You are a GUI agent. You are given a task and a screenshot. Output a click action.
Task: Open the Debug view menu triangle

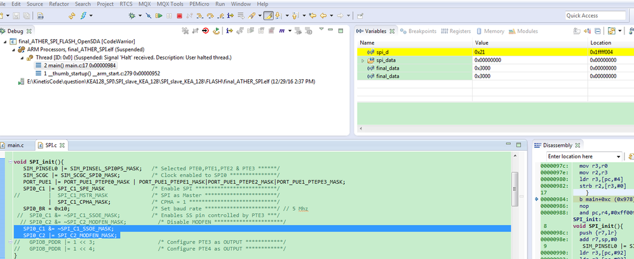(x=321, y=29)
